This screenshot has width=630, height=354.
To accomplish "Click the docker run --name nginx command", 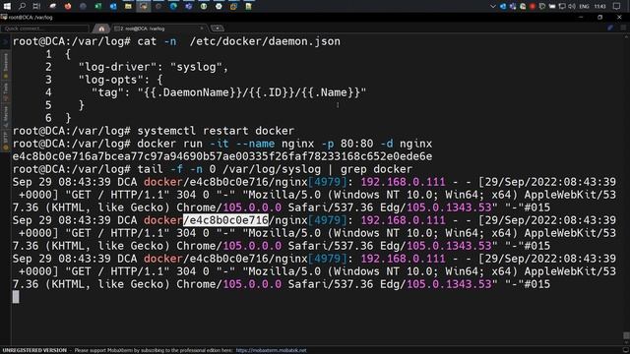I will 284,144.
